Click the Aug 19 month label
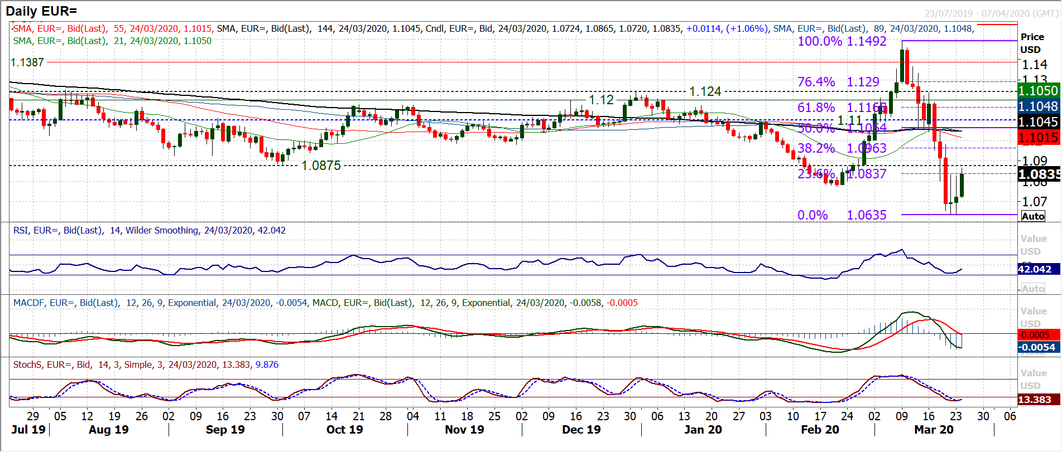The height and width of the screenshot is (452, 1062). 108,430
